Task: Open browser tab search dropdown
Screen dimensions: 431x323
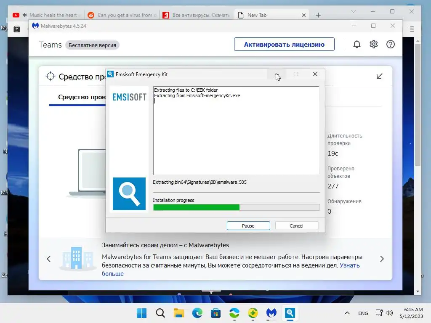Action: [x=354, y=11]
